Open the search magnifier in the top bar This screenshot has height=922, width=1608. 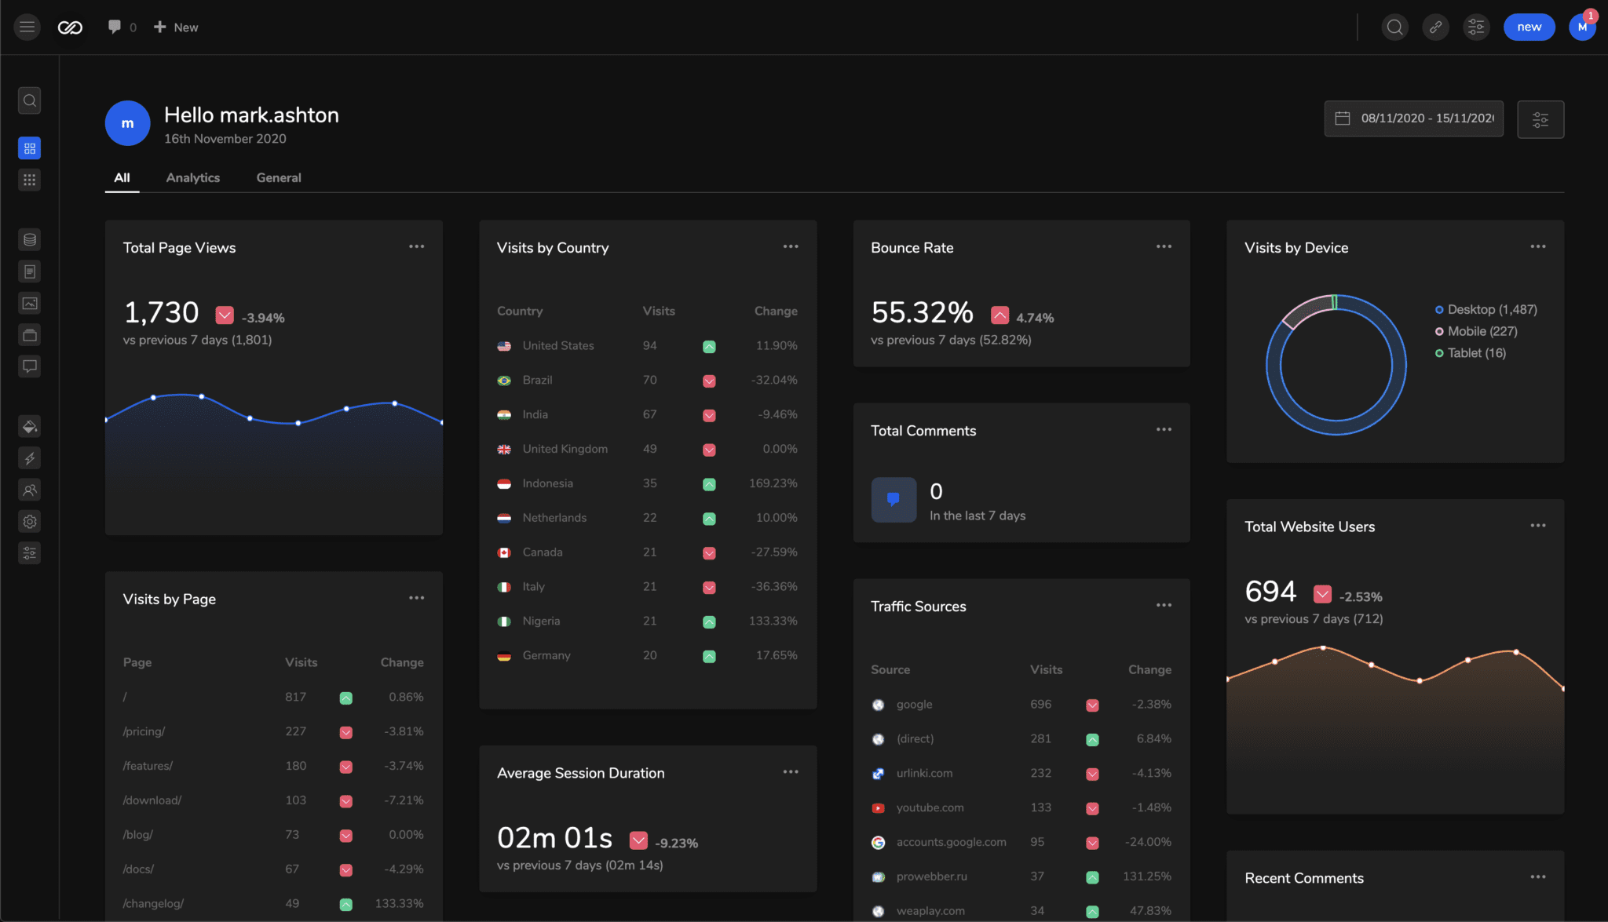(1394, 26)
